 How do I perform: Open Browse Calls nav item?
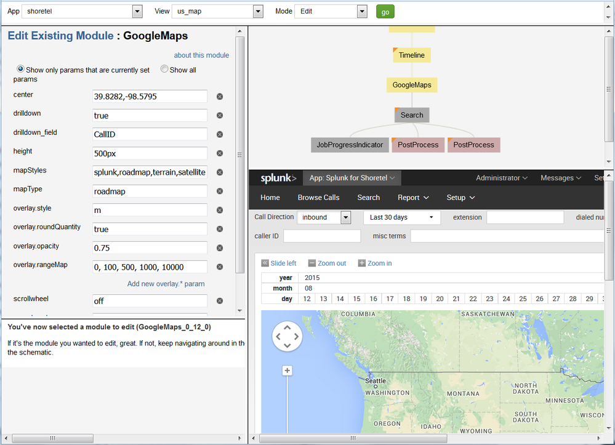(318, 198)
